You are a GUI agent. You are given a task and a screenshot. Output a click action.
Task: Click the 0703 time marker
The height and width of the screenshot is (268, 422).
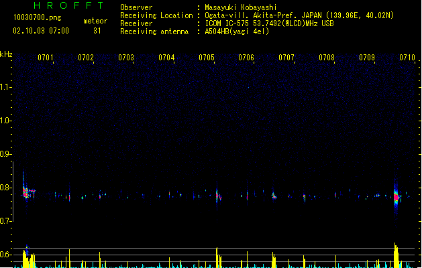[x=126, y=58]
